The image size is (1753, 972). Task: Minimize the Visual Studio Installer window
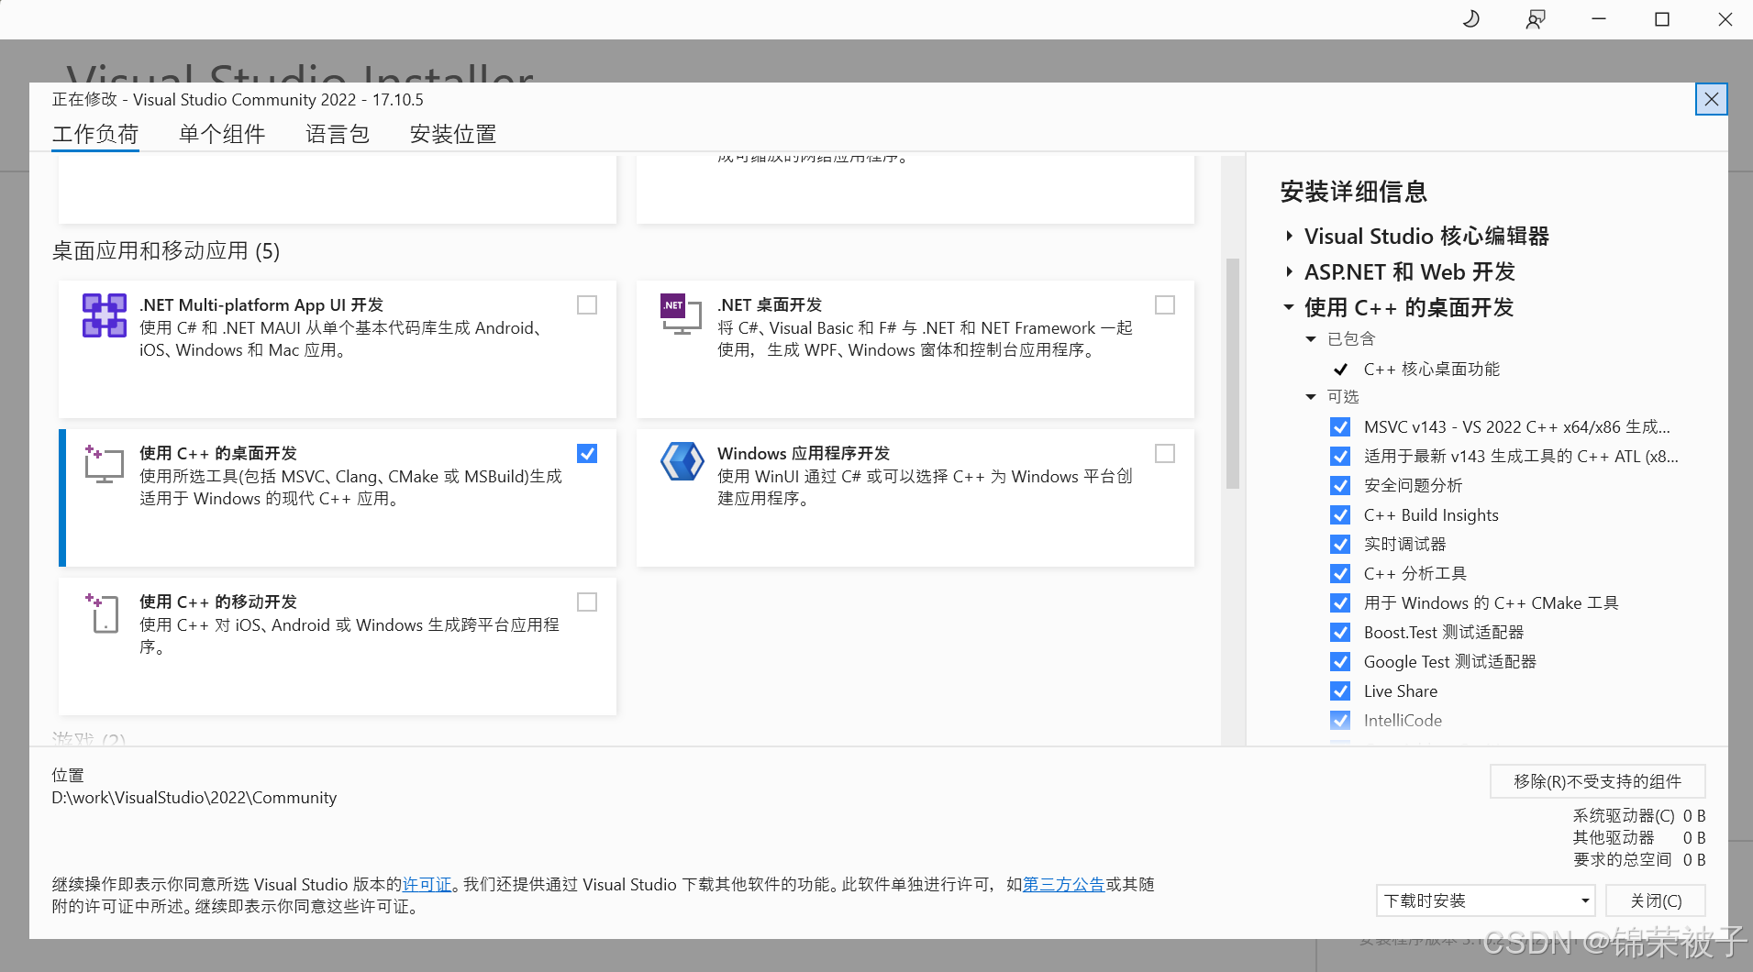click(1599, 18)
